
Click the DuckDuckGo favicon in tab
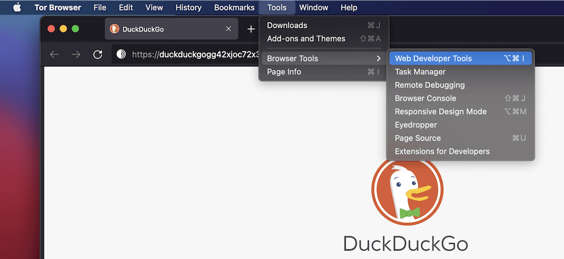coord(114,29)
